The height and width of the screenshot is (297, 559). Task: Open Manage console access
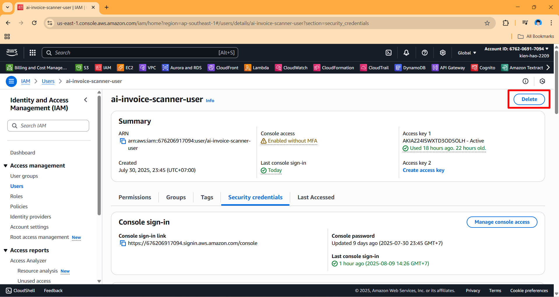tap(502, 222)
